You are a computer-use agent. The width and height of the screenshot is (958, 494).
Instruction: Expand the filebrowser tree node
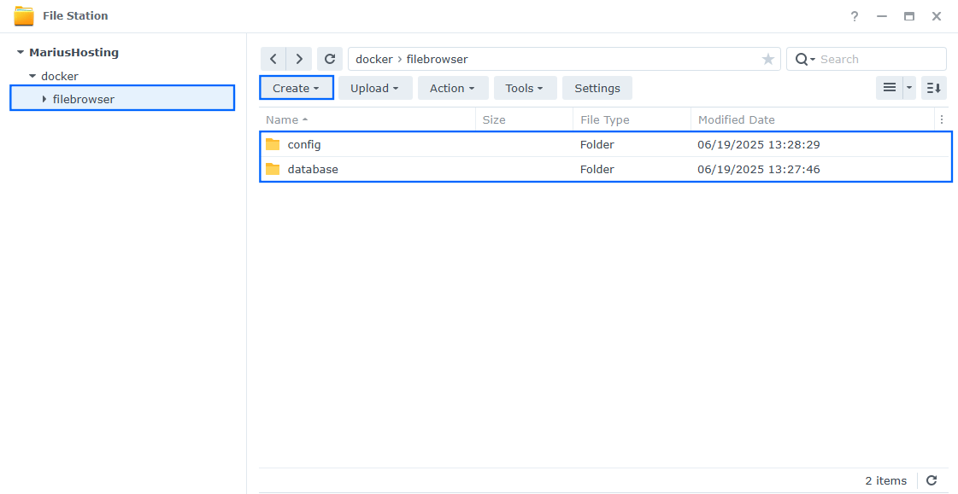(x=44, y=99)
